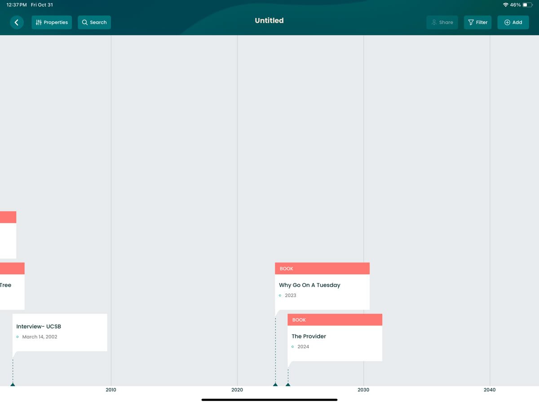Click the 2030 axis label
The image size is (539, 404).
tap(363, 390)
